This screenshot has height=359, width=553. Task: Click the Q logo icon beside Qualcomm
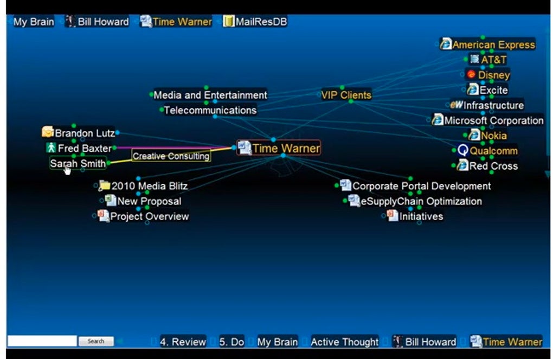click(462, 150)
